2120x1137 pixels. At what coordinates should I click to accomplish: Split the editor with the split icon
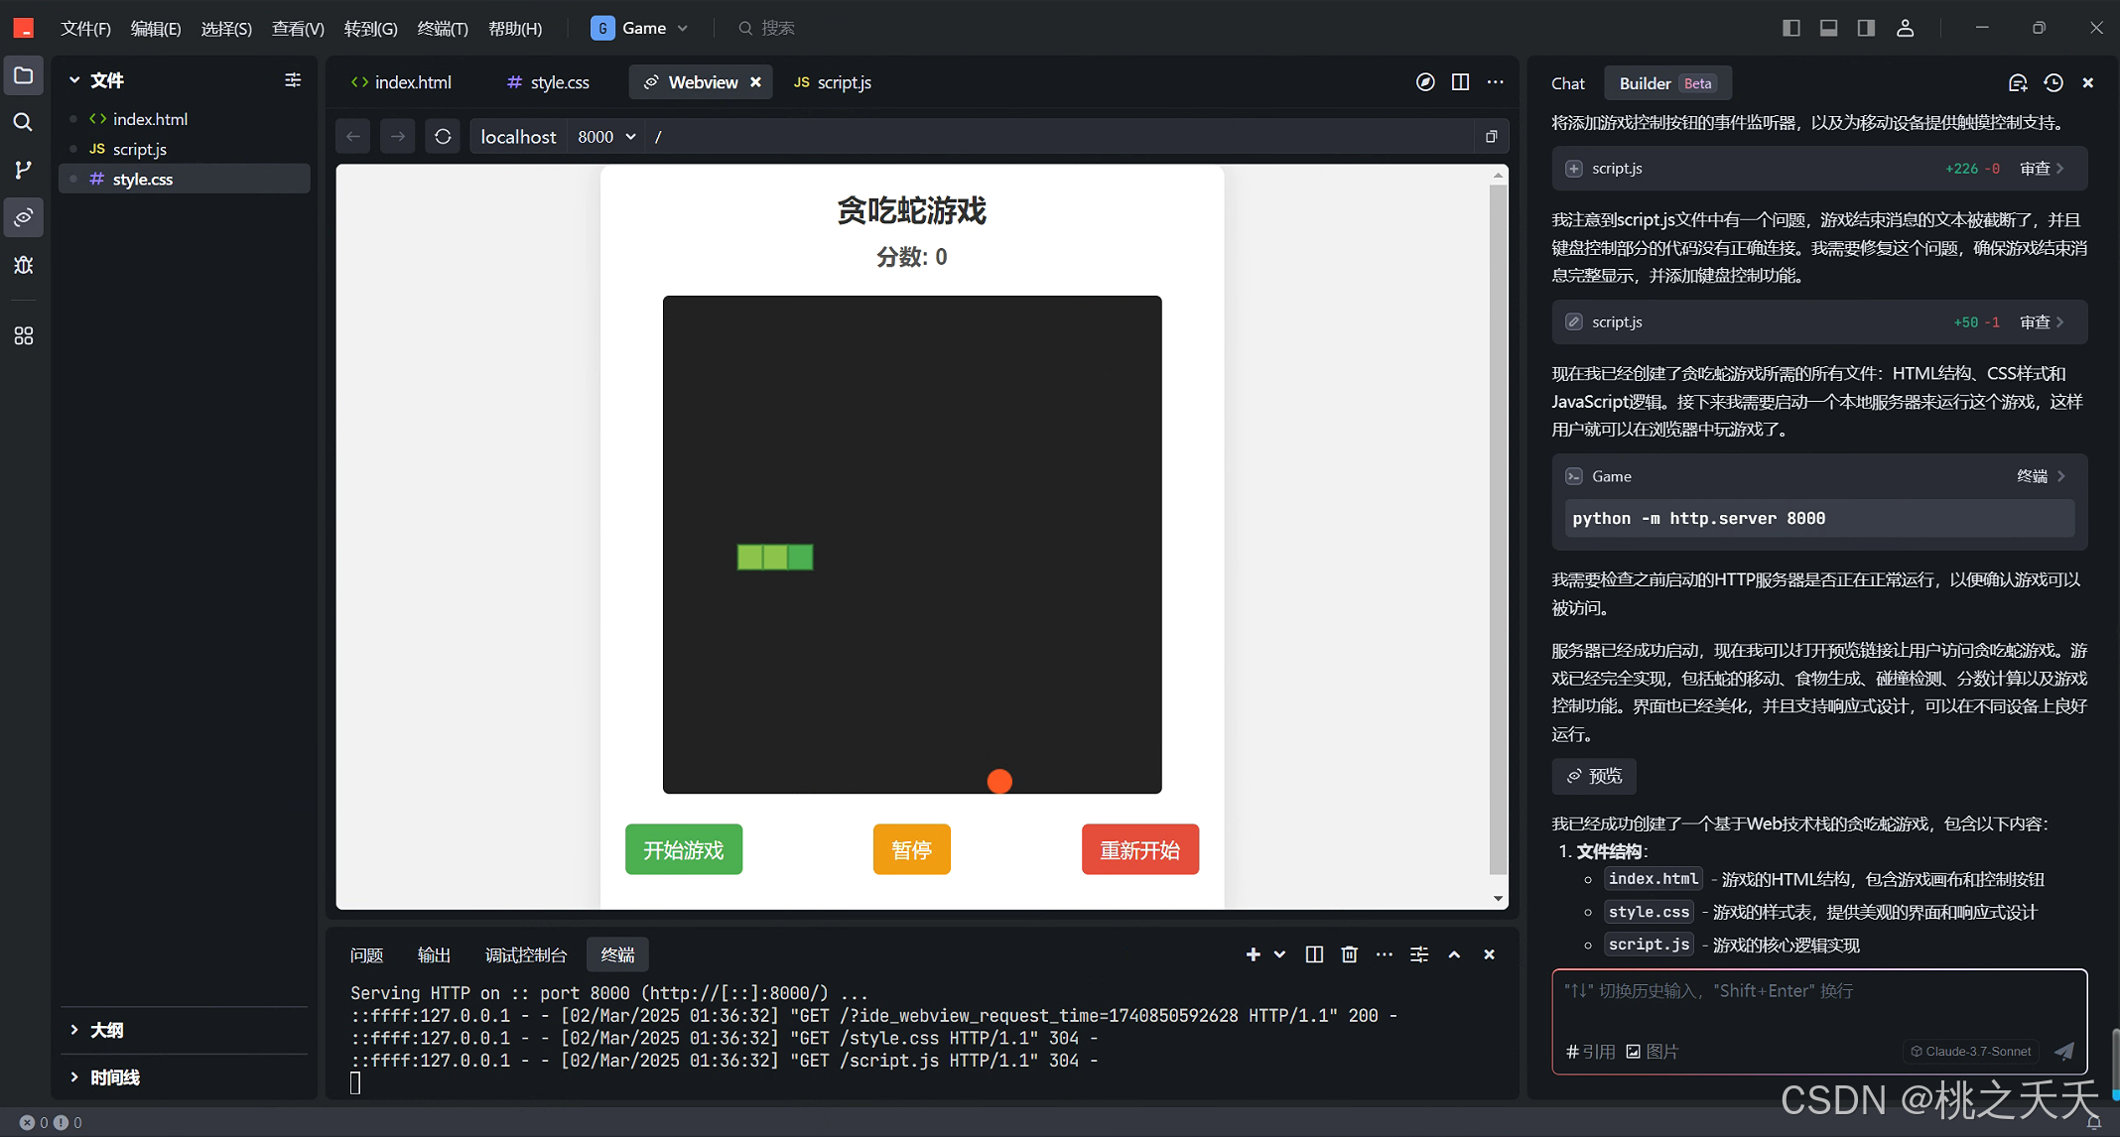pyautogui.click(x=1460, y=82)
